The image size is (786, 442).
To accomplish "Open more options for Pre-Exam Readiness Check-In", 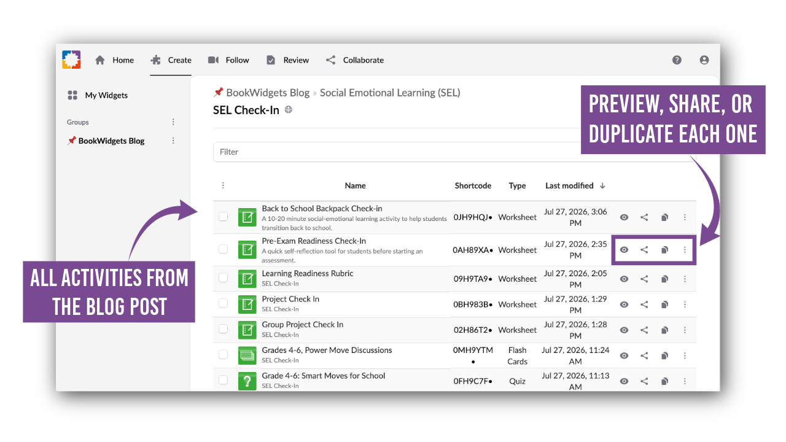I will pos(685,250).
